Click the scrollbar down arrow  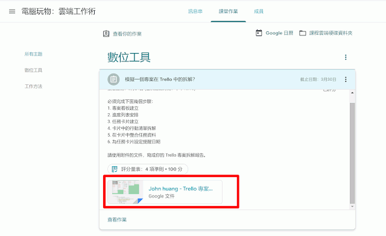(x=352, y=206)
